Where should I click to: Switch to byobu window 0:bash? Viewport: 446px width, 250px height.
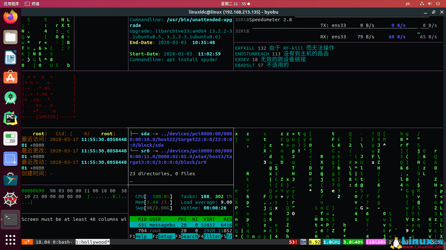click(62, 242)
